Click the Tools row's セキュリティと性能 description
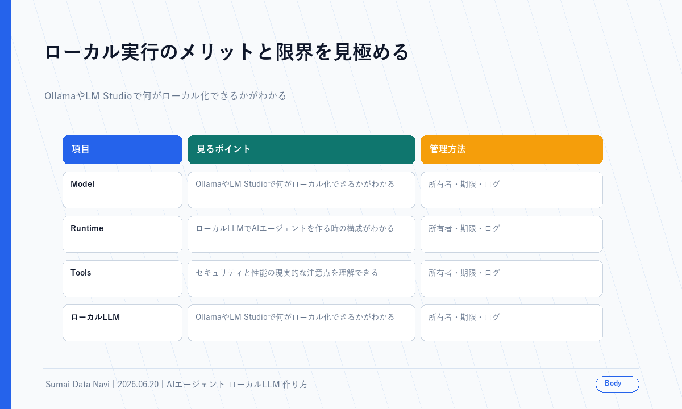 coord(301,278)
